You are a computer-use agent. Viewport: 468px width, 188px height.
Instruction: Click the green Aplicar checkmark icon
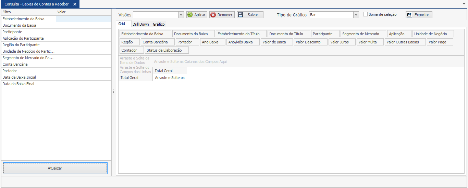[x=190, y=15]
